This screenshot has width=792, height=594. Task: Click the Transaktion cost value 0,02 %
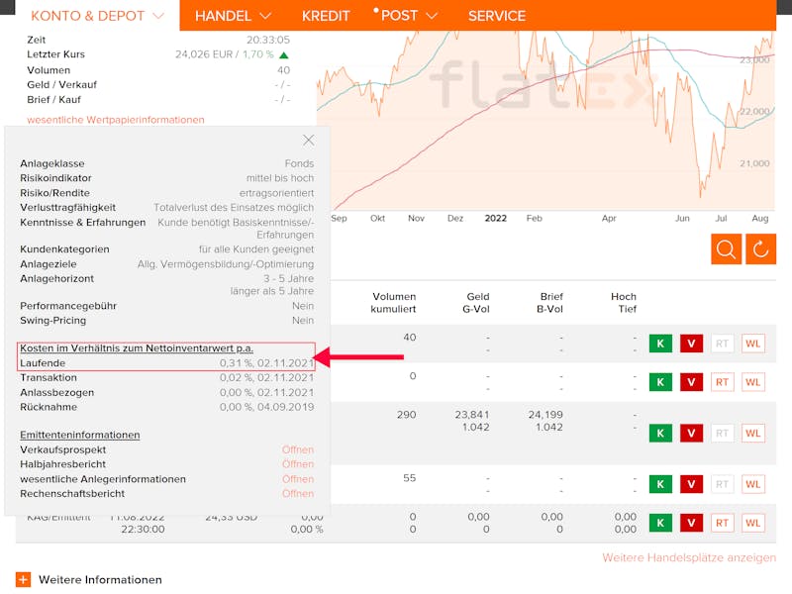click(x=266, y=378)
